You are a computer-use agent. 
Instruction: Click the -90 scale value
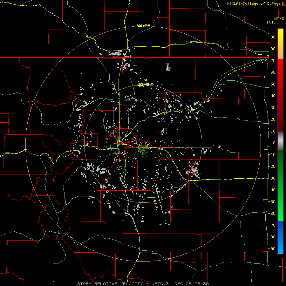pyautogui.click(x=272, y=249)
